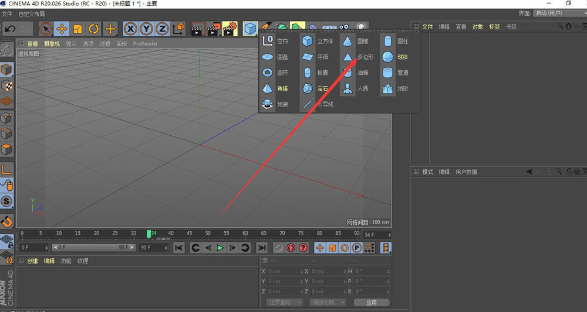
Task: Choose the 球体 sphere primitive
Action: (x=395, y=57)
